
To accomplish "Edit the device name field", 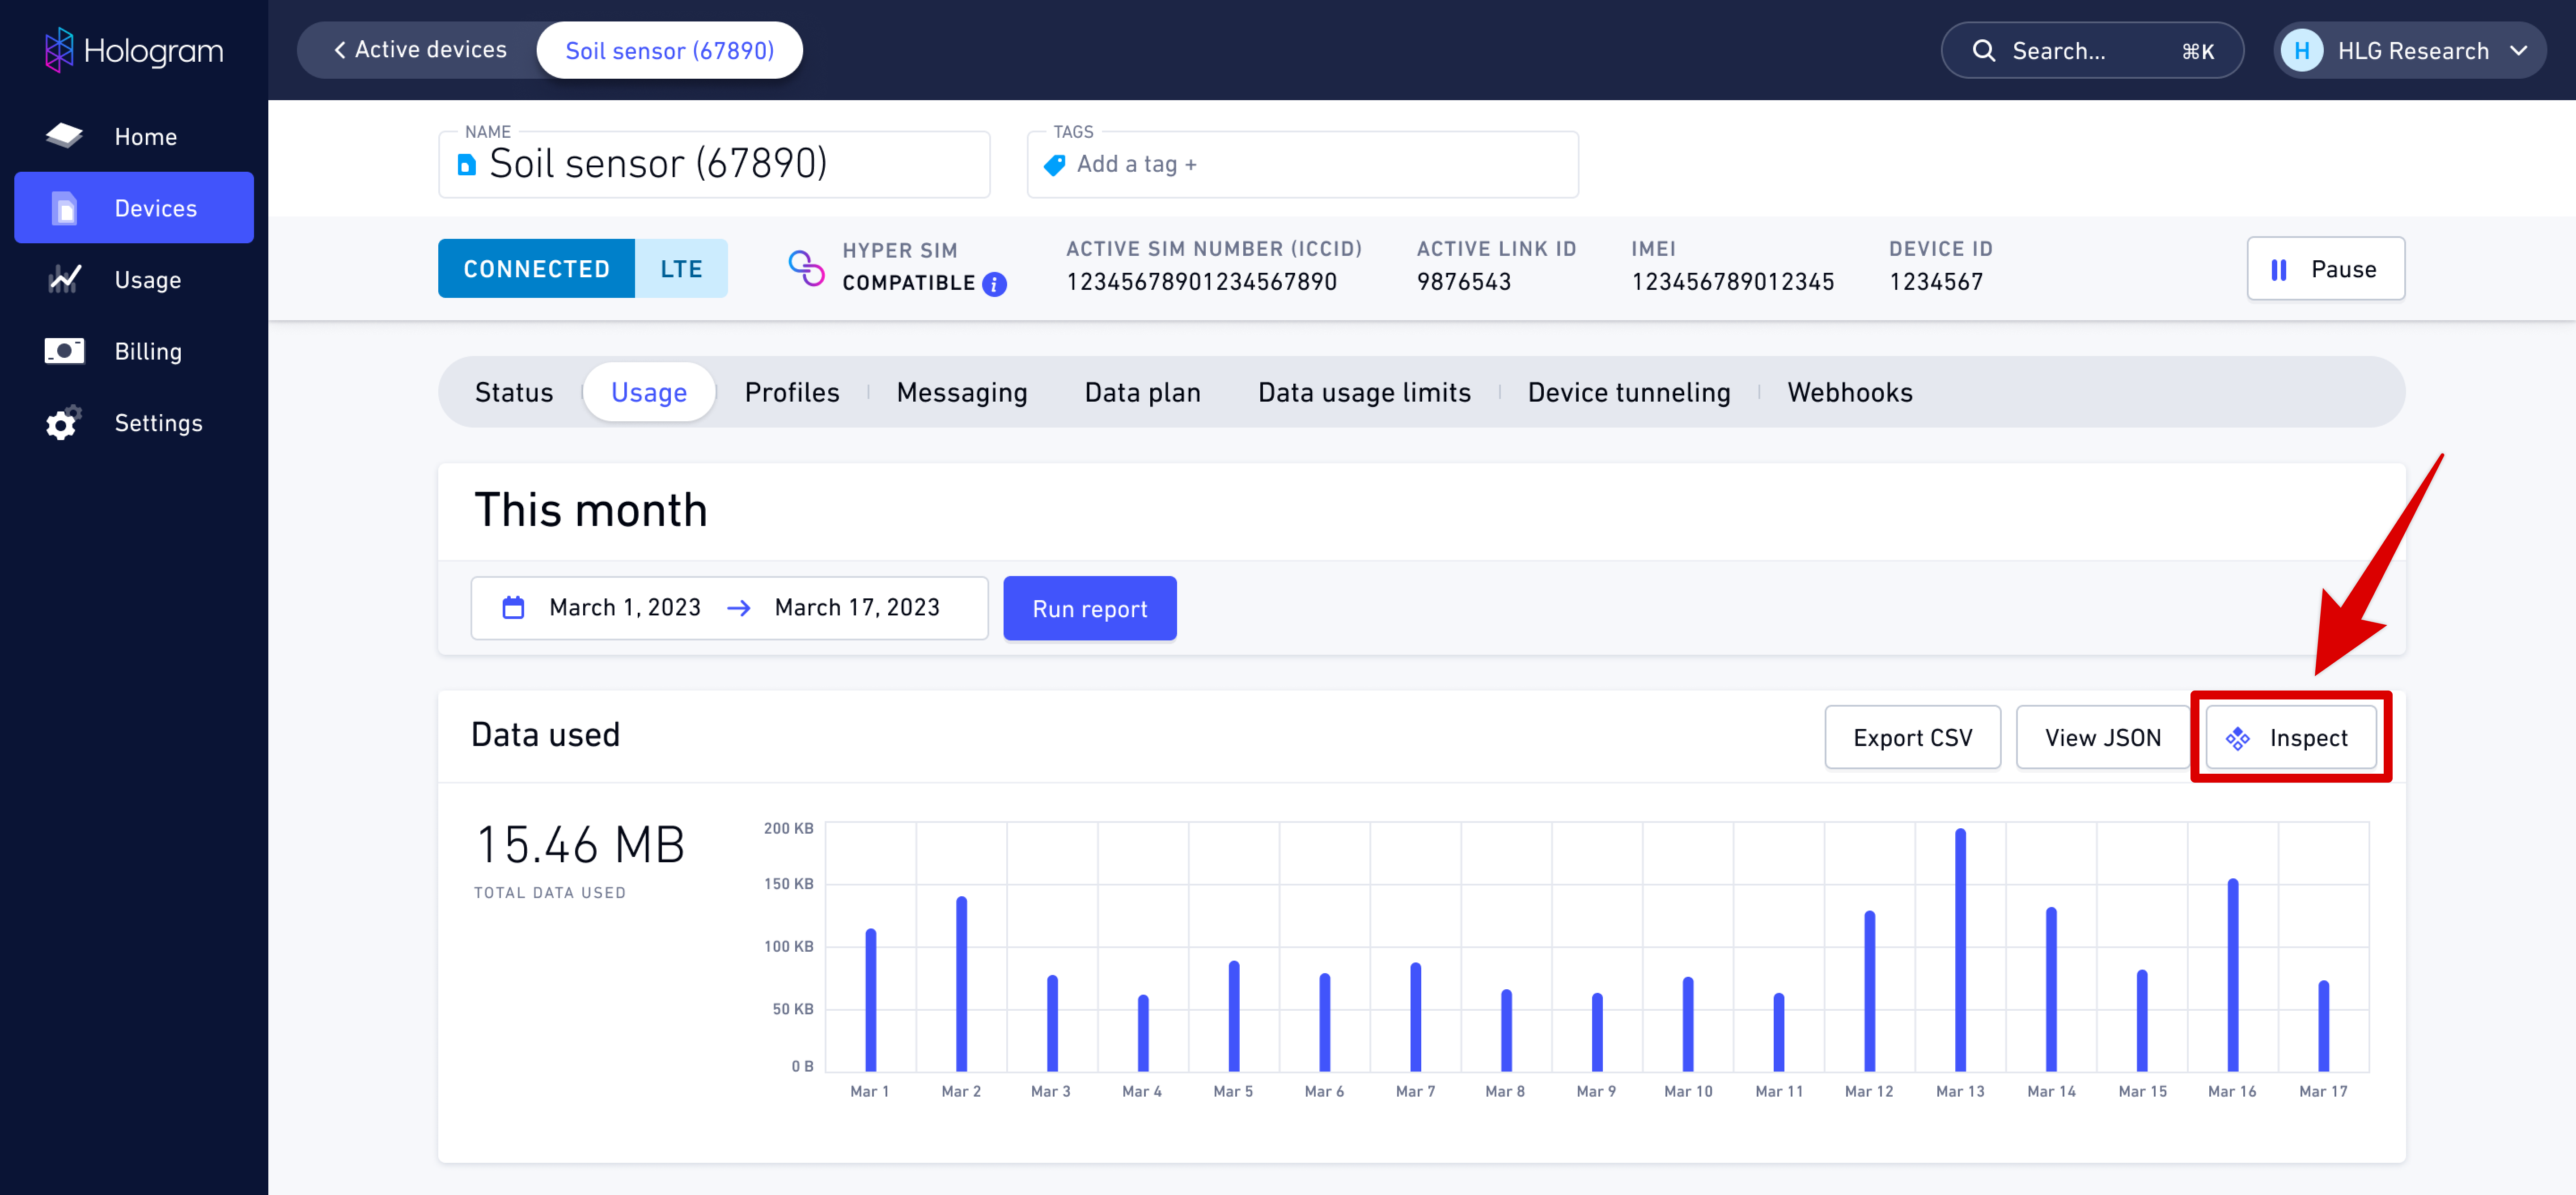I will 714,164.
